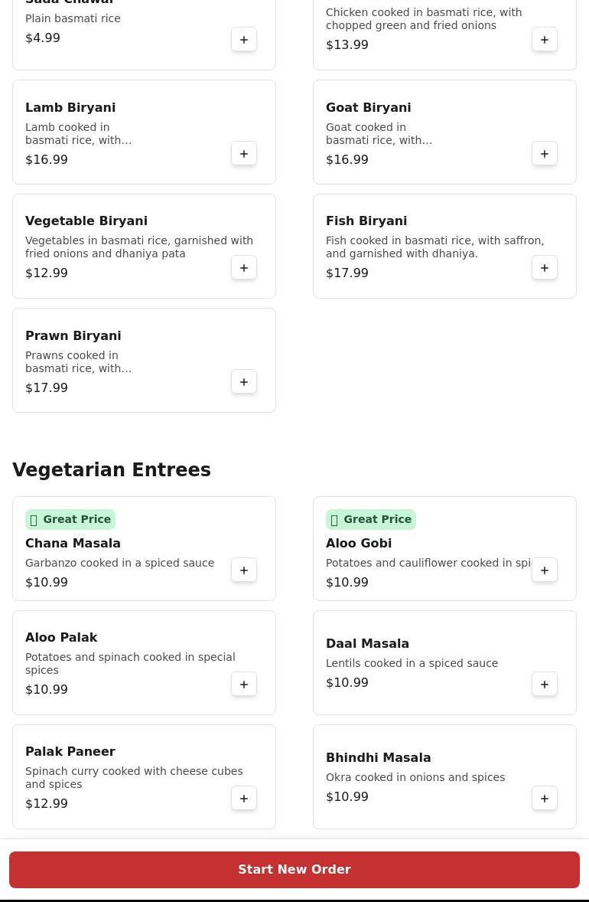Add Goat Biryani using plus icon
Image resolution: width=589 pixels, height=902 pixels.
pyautogui.click(x=545, y=154)
